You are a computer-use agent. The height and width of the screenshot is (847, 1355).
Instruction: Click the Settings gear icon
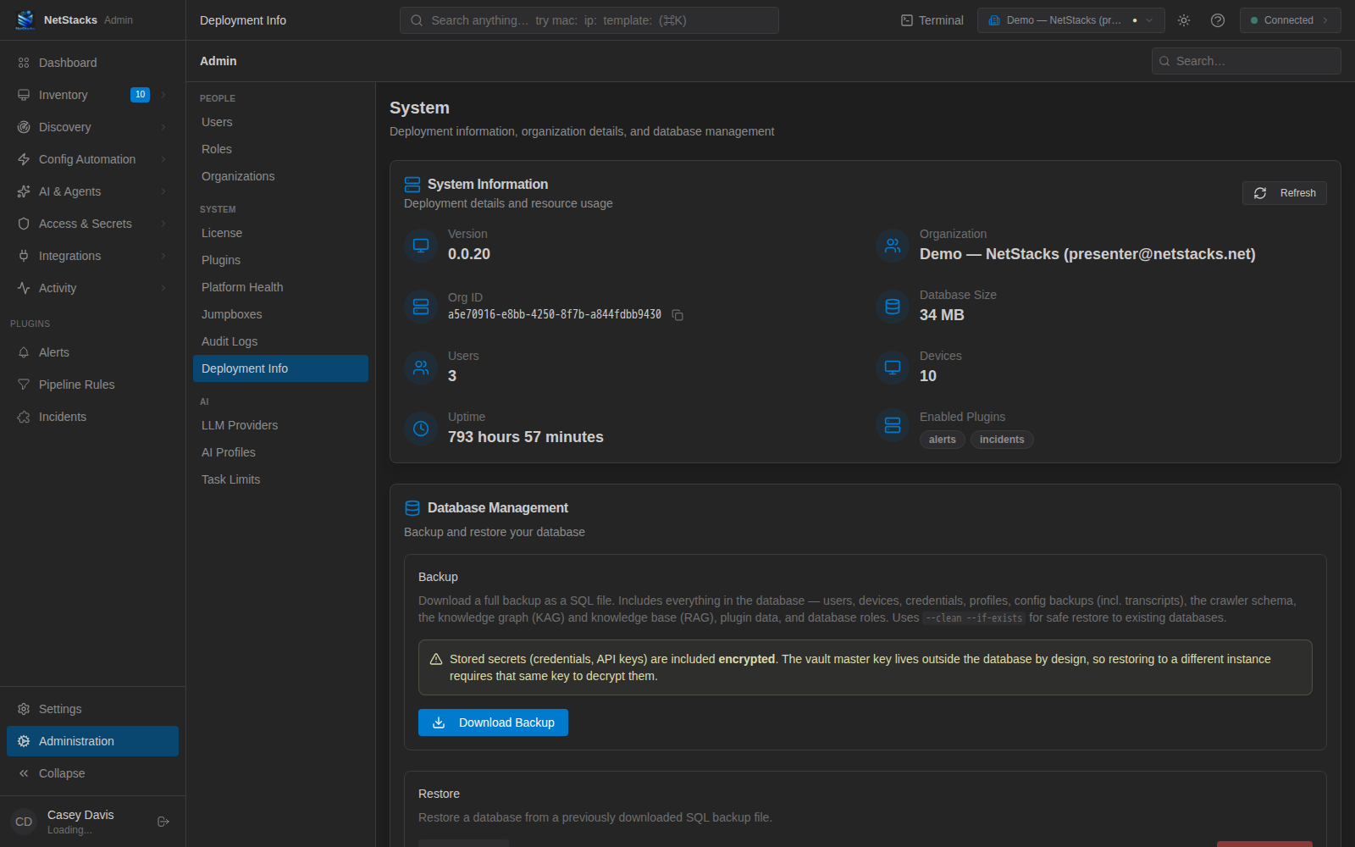(x=24, y=709)
